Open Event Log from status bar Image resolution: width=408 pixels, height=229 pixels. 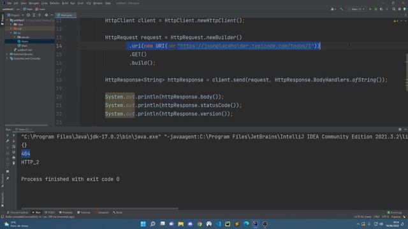(x=395, y=212)
